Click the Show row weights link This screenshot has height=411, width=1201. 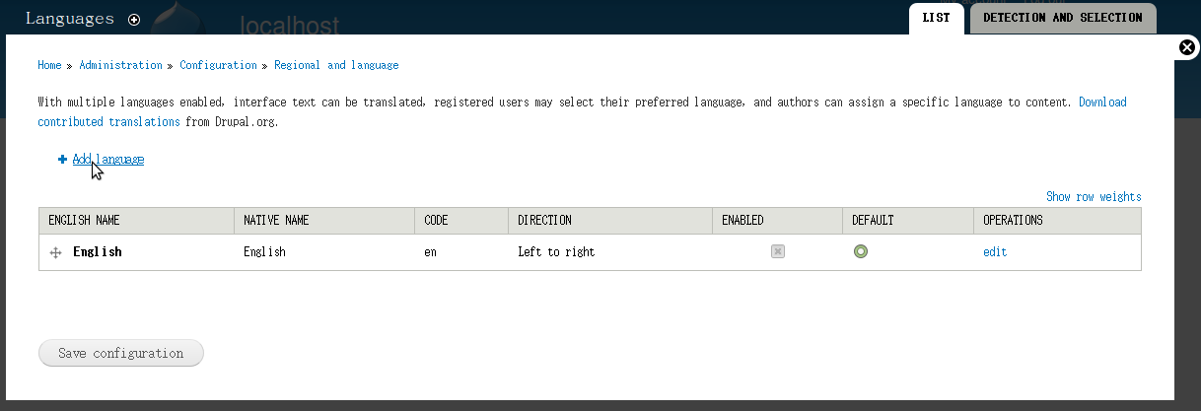(x=1094, y=196)
